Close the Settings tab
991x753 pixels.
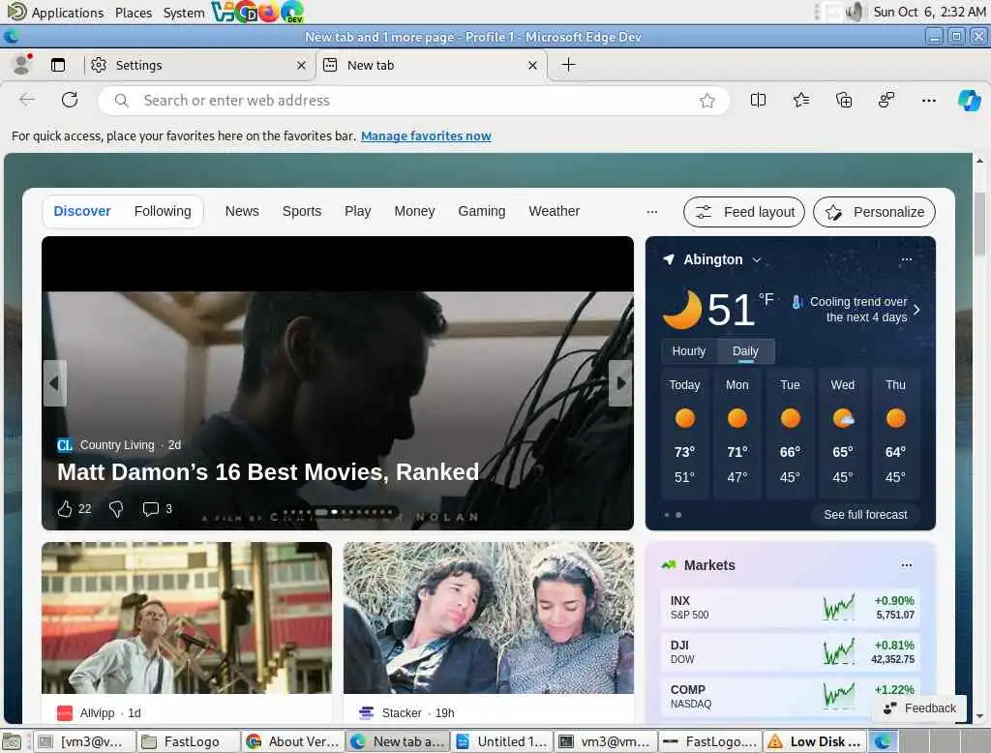tap(302, 65)
